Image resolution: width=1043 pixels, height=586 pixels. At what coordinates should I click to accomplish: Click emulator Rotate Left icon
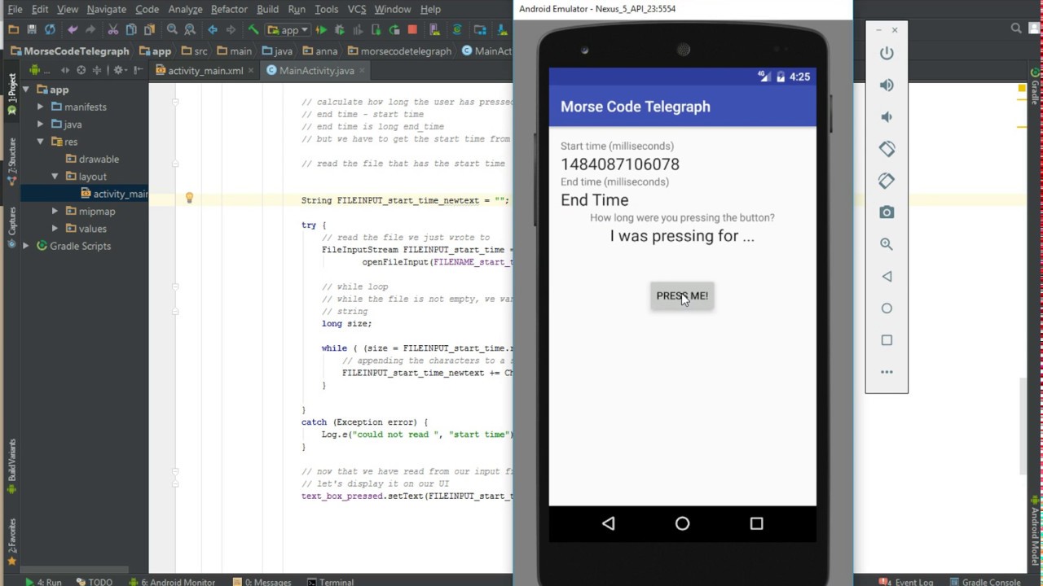coord(887,148)
